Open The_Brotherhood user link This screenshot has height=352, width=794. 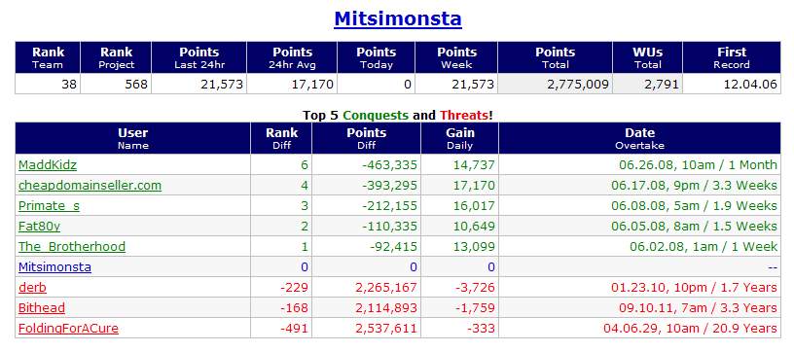pyautogui.click(x=72, y=247)
